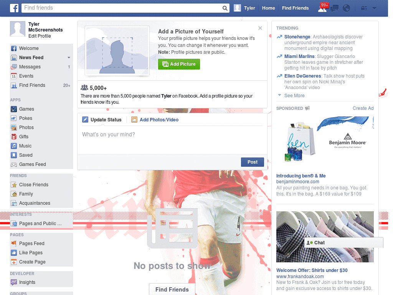Open the Chat bar

343,243
